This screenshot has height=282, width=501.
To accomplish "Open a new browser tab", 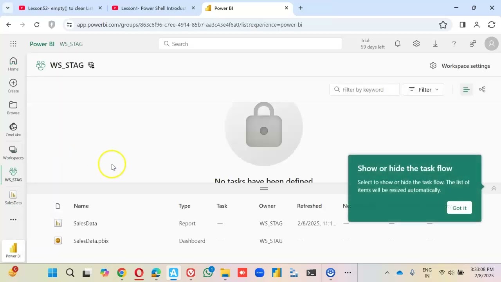I will tap(301, 8).
